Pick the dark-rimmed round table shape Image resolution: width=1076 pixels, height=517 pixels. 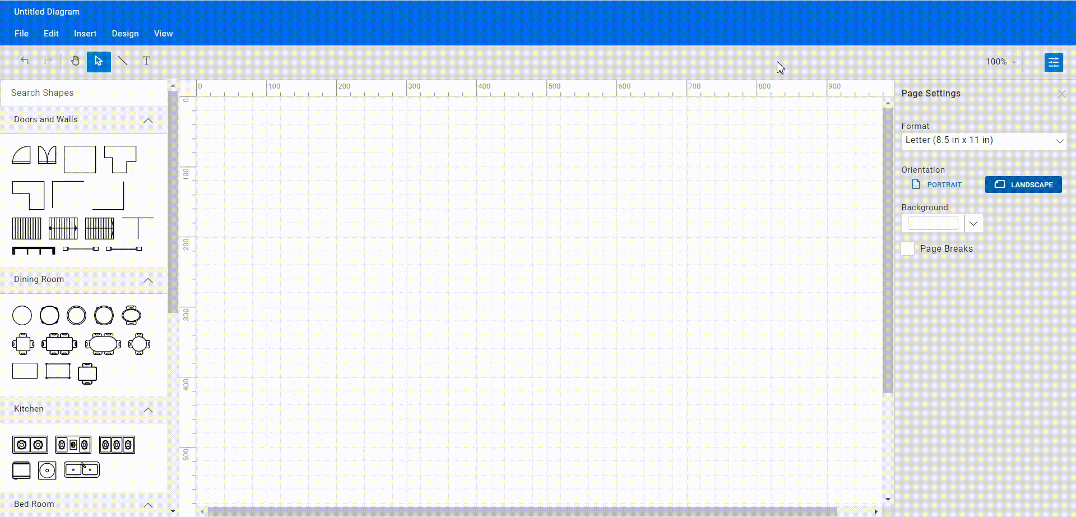(x=49, y=316)
